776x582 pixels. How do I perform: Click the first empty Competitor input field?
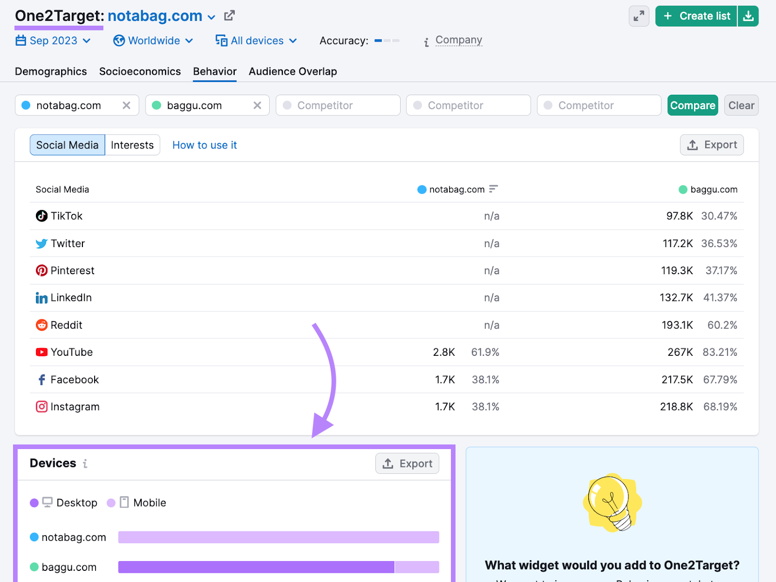(338, 105)
